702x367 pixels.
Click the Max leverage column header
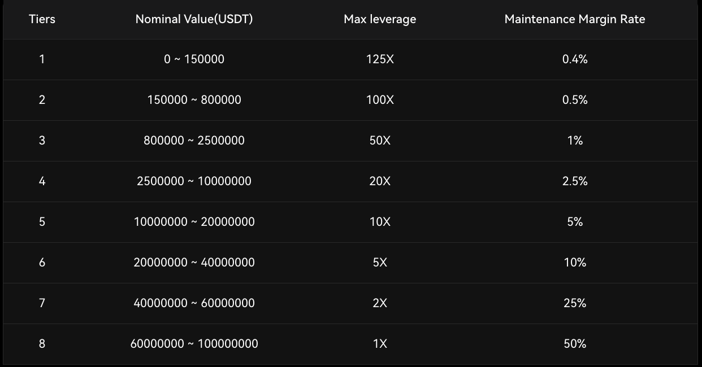[x=380, y=19]
